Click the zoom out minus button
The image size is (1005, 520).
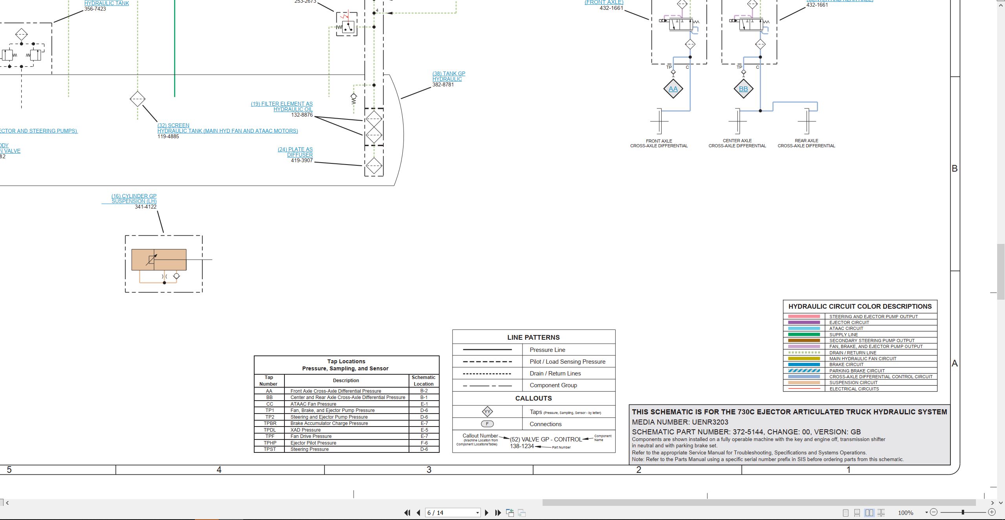point(934,512)
